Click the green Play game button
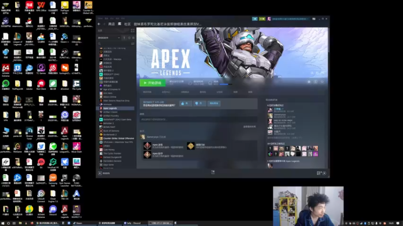 pos(153,83)
